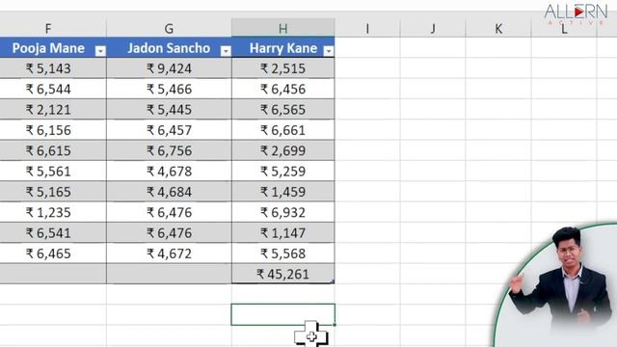The image size is (617, 347).
Task: Select column H header
Action: coord(282,28)
